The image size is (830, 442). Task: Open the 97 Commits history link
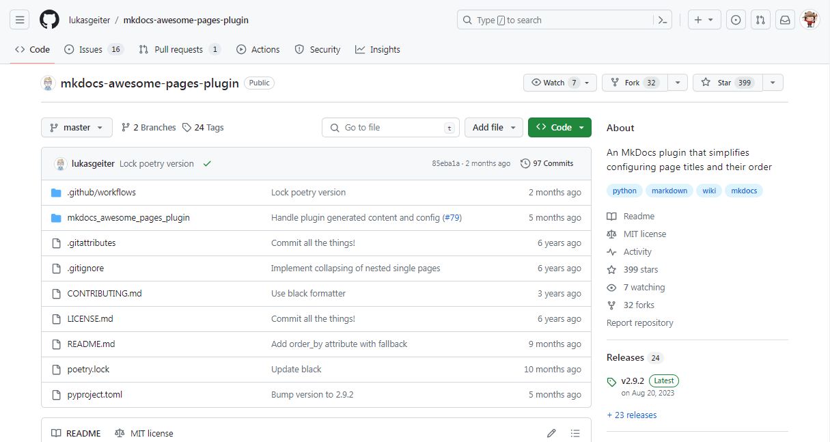[547, 163]
